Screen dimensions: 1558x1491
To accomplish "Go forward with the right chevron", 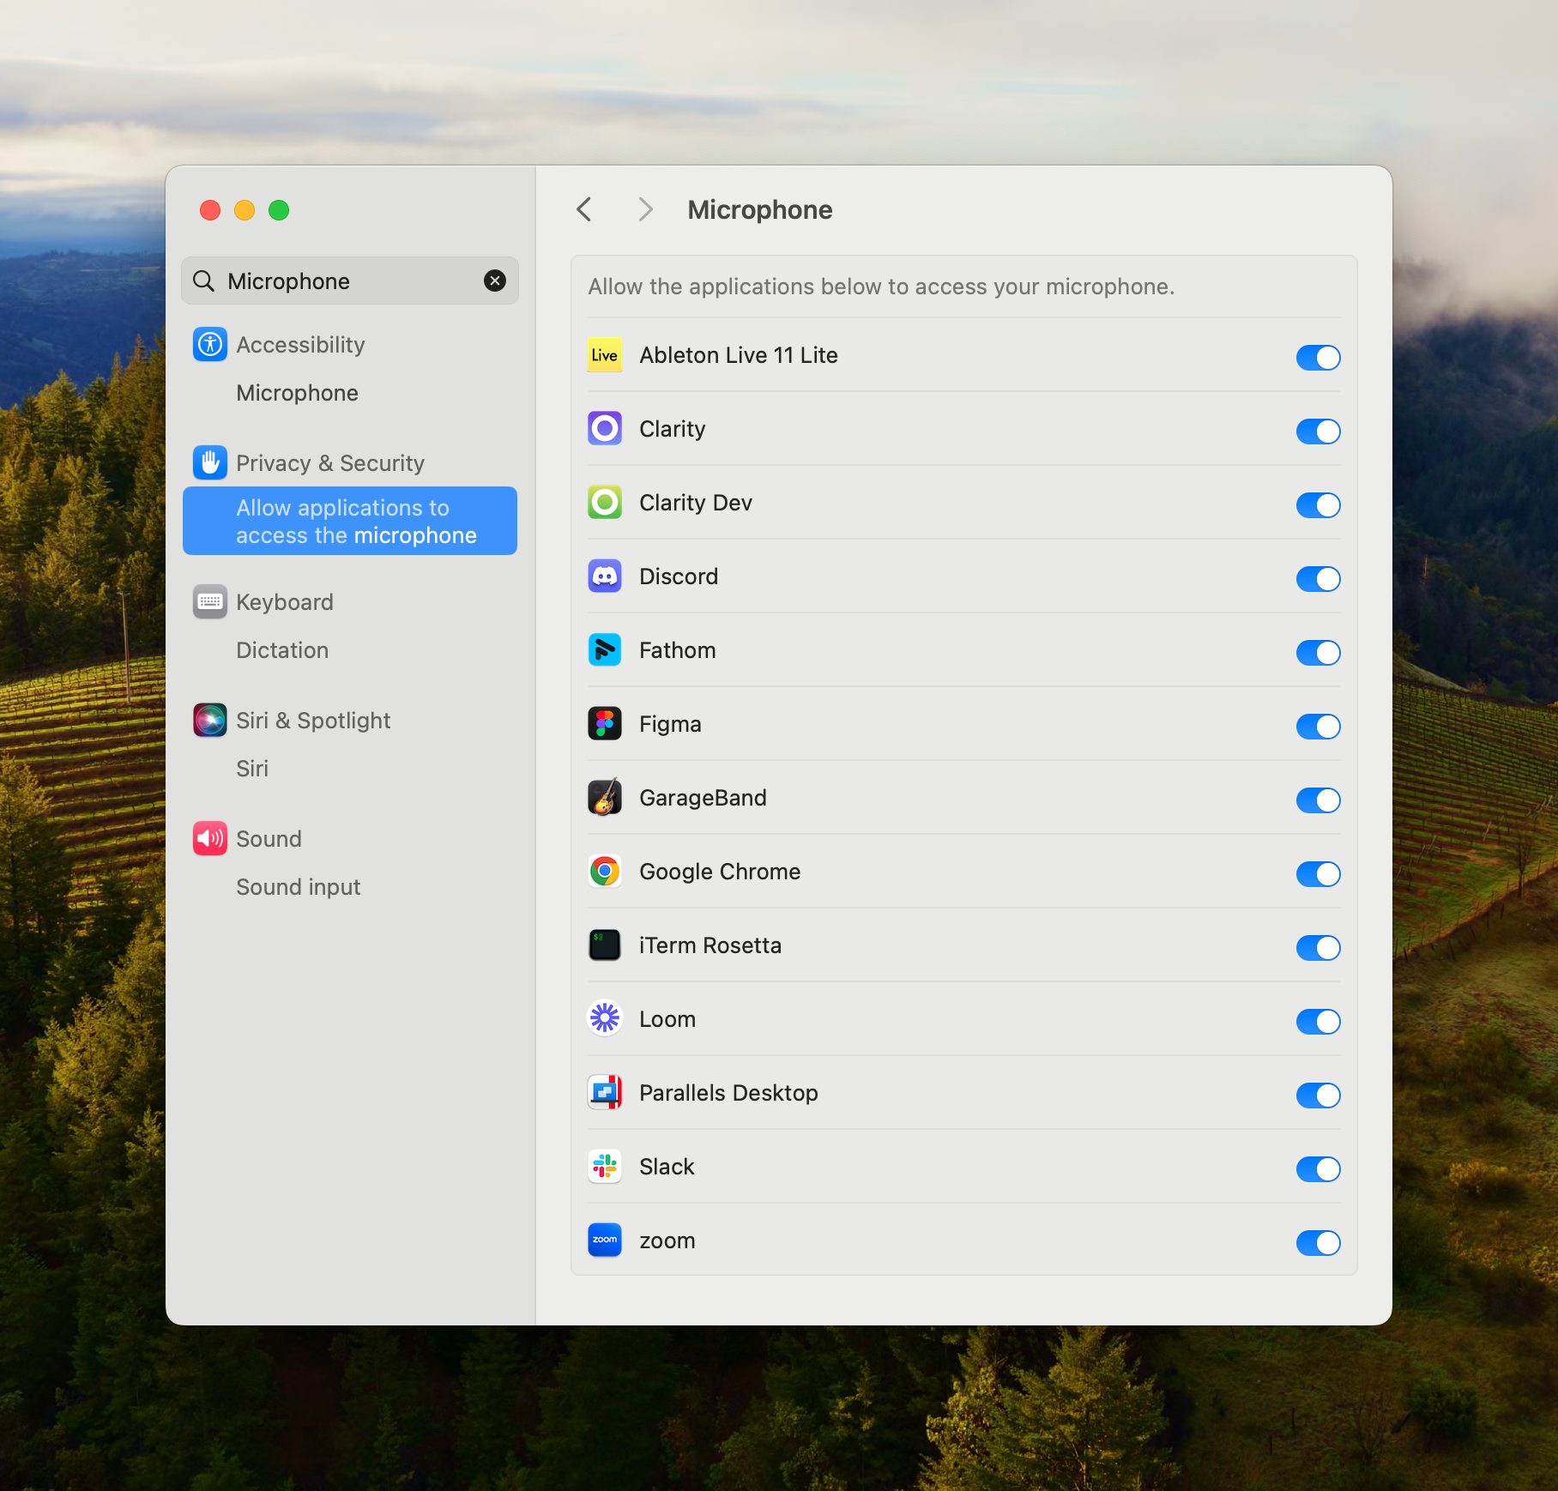I will coord(646,209).
